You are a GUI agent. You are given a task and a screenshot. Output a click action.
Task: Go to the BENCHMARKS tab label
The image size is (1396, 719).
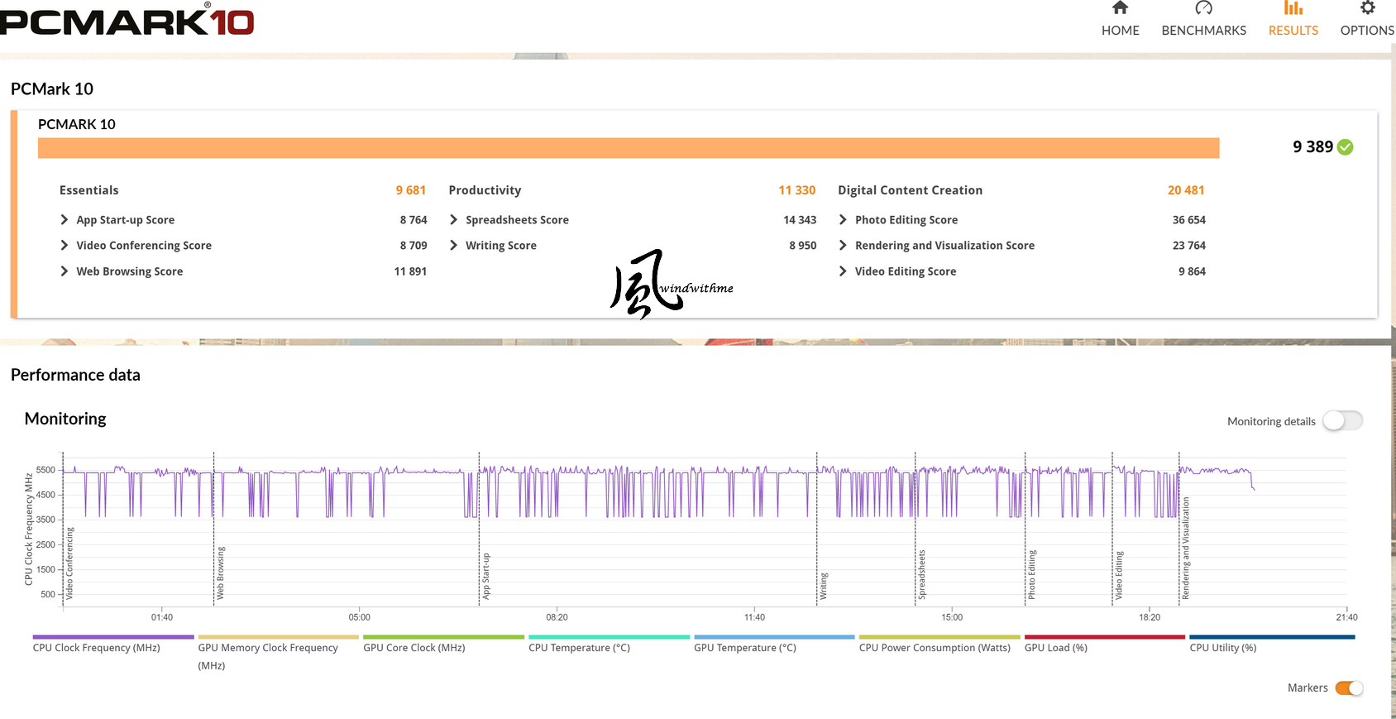click(1203, 31)
